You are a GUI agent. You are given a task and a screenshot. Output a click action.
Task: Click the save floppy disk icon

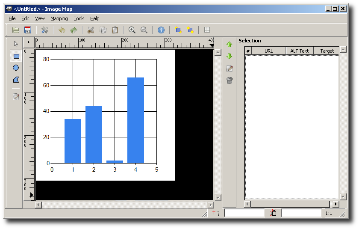28,30
